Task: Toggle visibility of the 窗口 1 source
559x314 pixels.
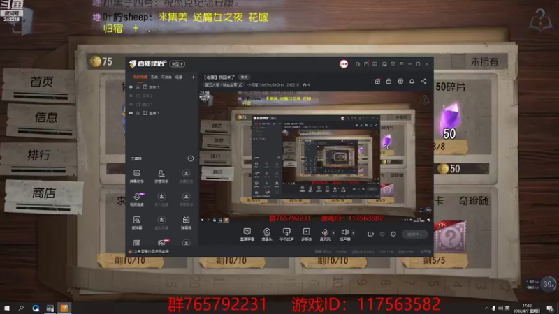Action: tap(131, 104)
